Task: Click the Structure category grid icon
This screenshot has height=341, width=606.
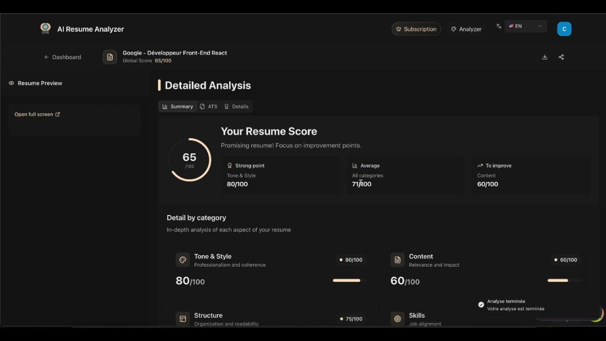Action: pos(183,319)
